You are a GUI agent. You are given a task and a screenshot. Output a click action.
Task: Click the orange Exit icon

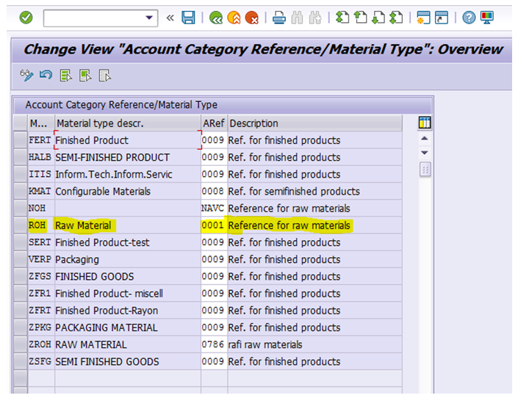click(234, 18)
